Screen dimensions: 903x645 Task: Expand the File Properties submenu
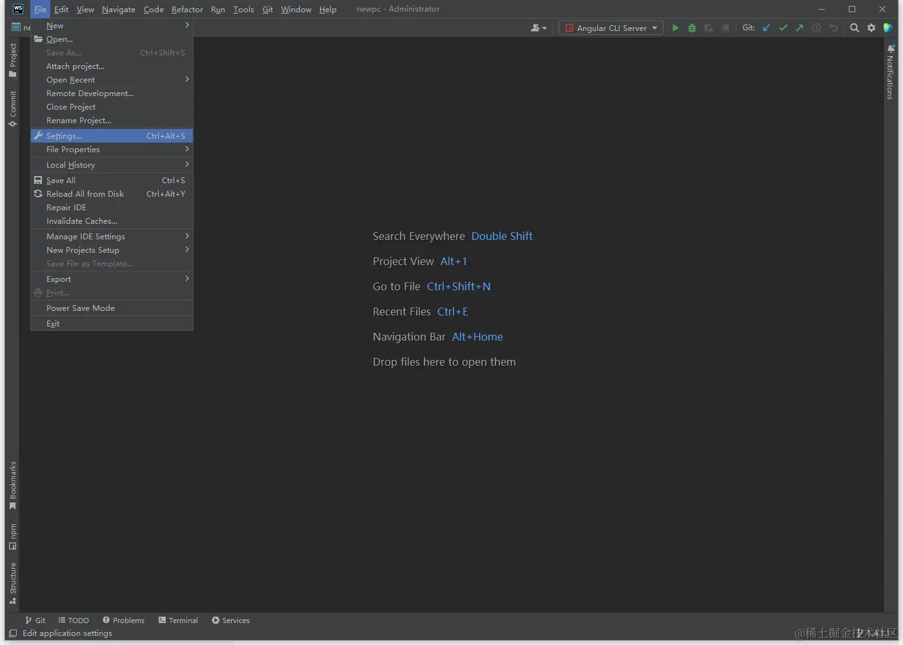112,150
